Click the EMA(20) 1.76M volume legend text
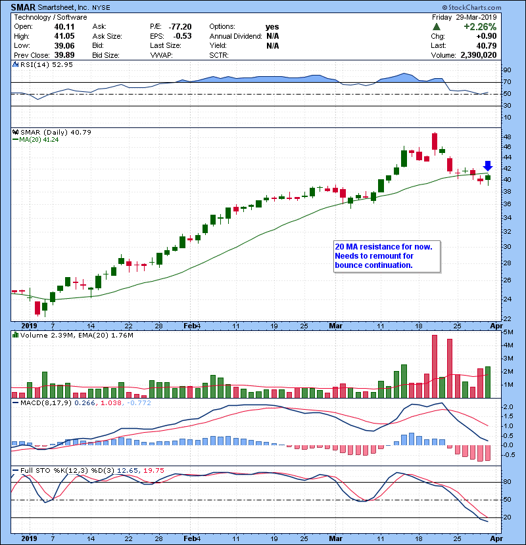 106,335
